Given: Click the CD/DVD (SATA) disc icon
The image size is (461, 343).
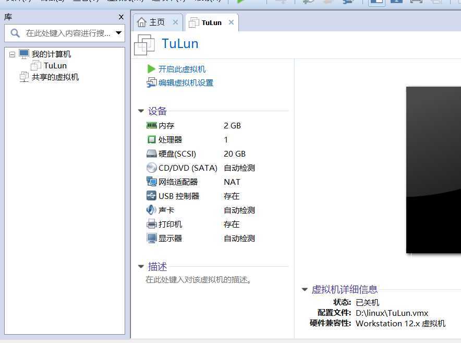Looking at the screenshot, I should [151, 168].
